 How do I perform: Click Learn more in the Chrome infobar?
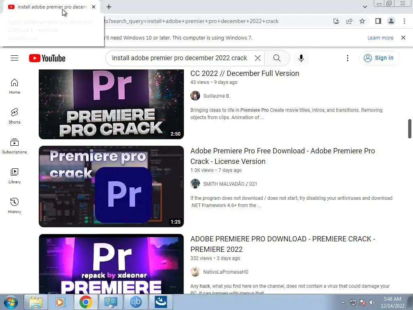pos(380,38)
